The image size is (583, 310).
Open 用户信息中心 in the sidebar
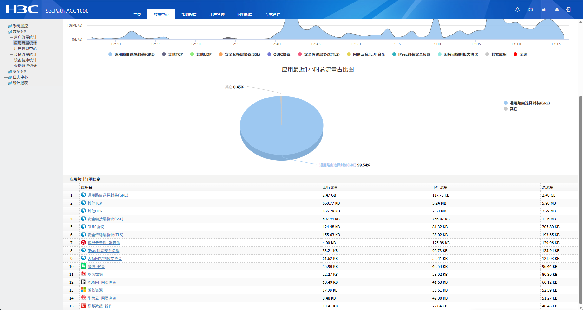click(25, 49)
